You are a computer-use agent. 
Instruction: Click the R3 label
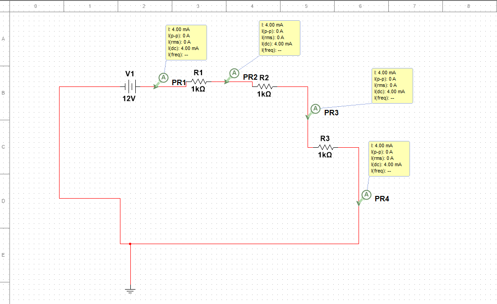(325, 138)
